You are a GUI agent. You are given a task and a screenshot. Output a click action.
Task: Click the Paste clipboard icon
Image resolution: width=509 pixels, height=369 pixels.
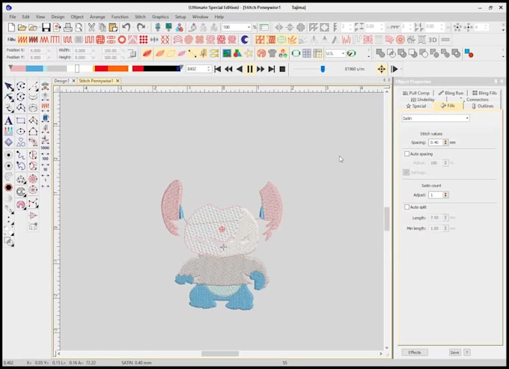[x=113, y=28]
